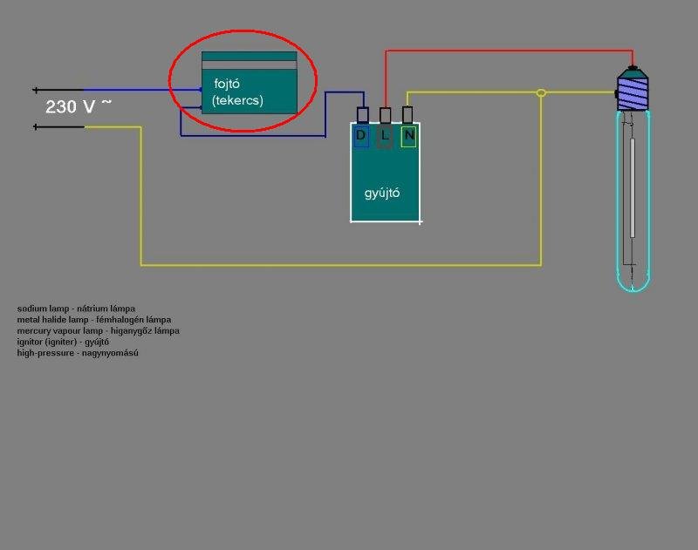Click the D terminal on the ignitor
The width and height of the screenshot is (698, 550).
pos(361,136)
